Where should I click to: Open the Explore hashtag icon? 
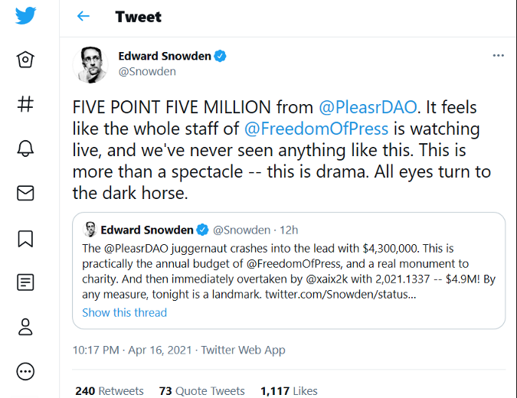point(25,104)
